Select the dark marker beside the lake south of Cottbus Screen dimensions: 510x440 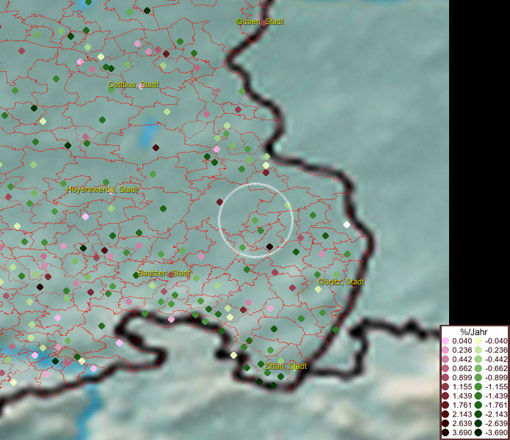pyautogui.click(x=156, y=147)
